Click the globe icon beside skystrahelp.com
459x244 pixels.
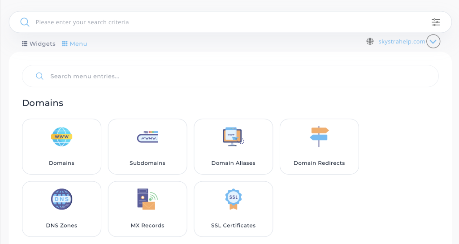click(x=370, y=41)
